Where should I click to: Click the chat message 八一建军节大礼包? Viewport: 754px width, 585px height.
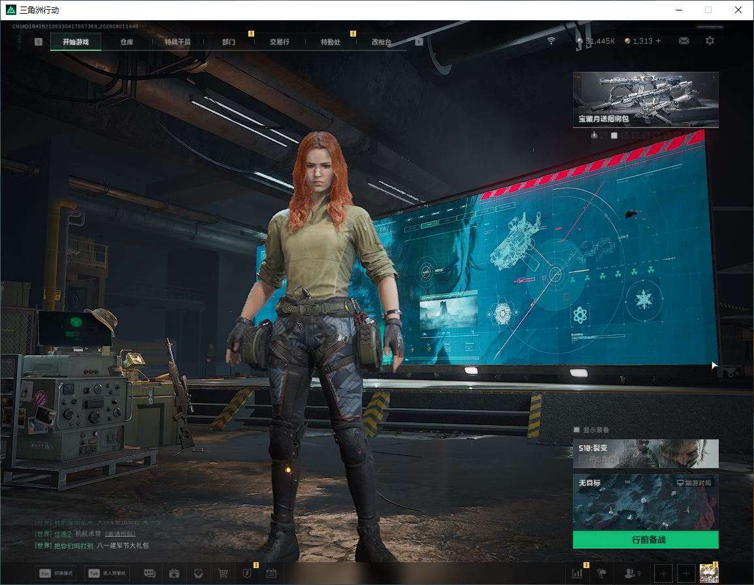coord(123,545)
